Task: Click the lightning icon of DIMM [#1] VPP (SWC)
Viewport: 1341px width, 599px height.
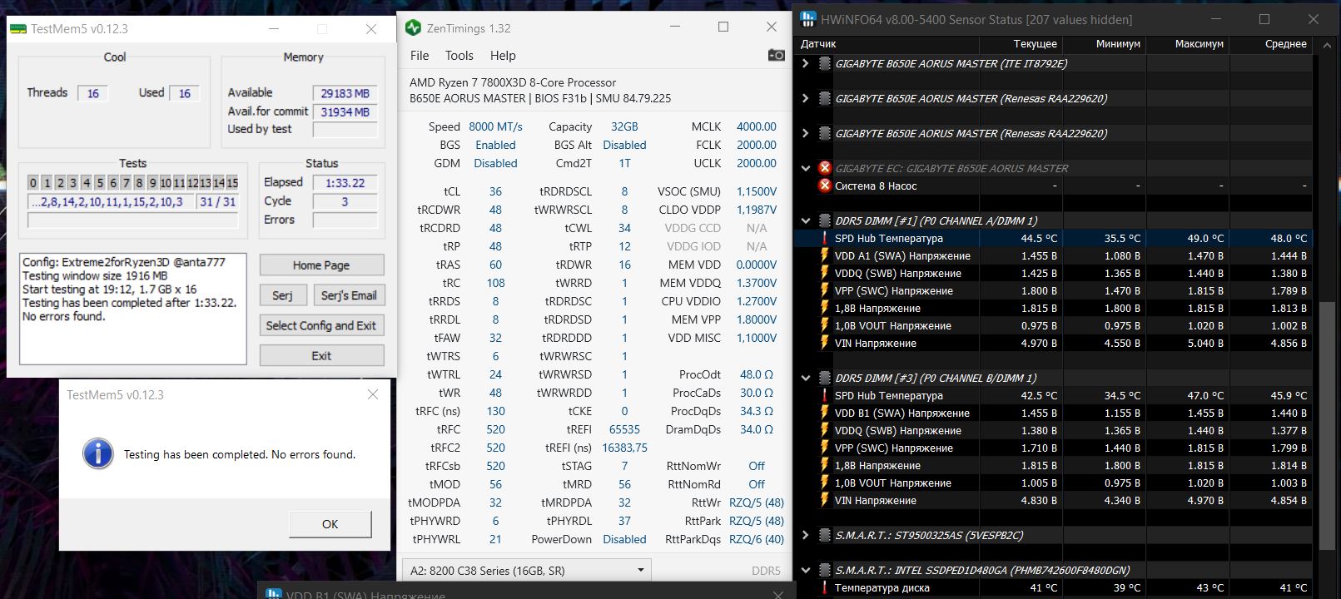Action: 825,290
